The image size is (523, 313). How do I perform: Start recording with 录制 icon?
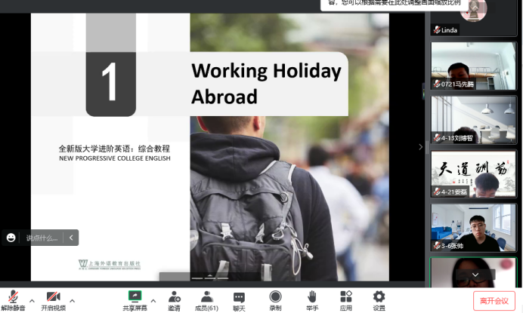pyautogui.click(x=275, y=299)
